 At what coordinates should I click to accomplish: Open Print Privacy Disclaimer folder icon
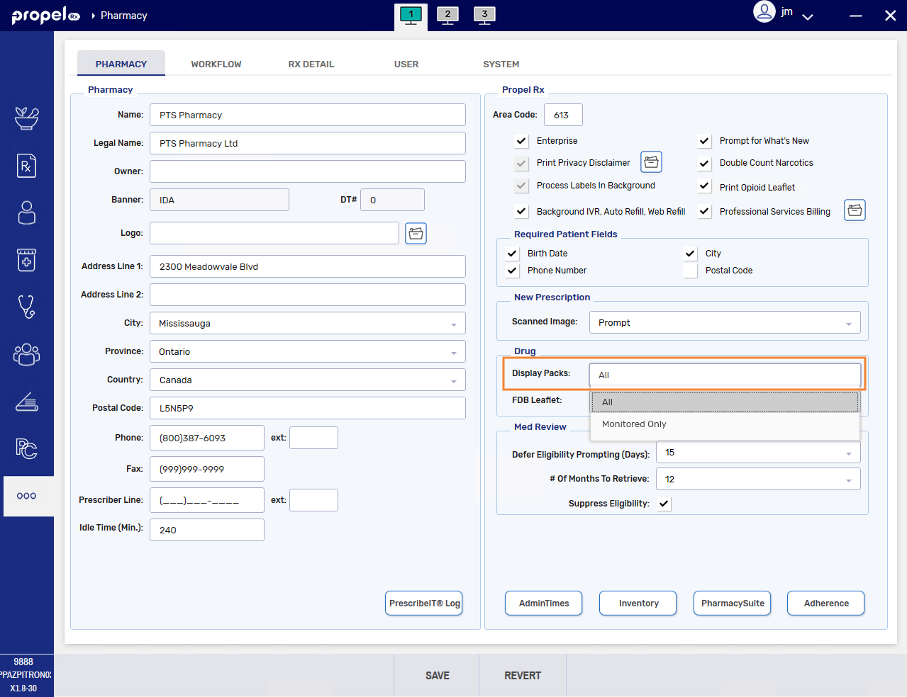click(652, 162)
